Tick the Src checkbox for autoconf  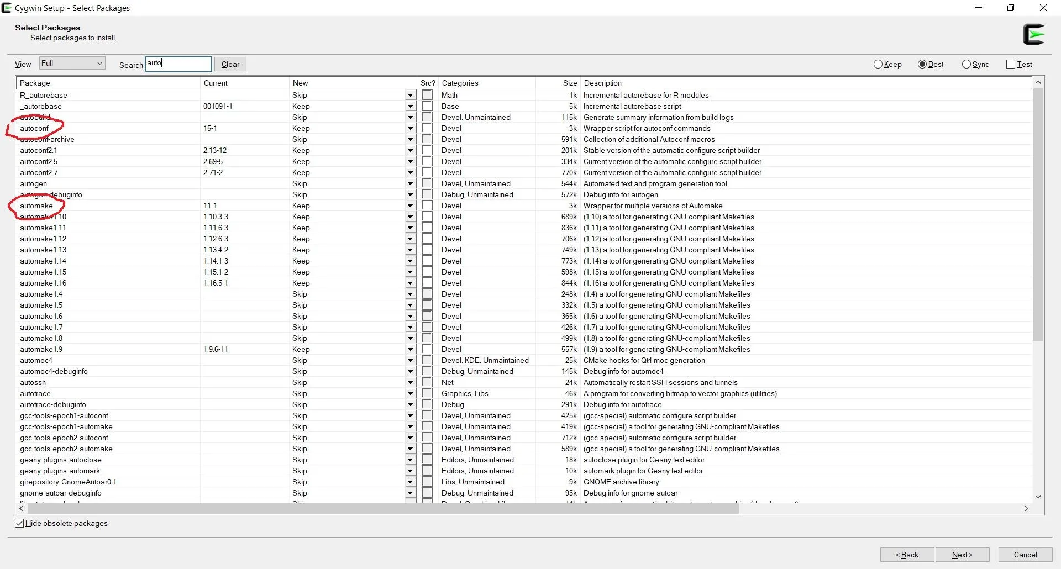point(427,128)
